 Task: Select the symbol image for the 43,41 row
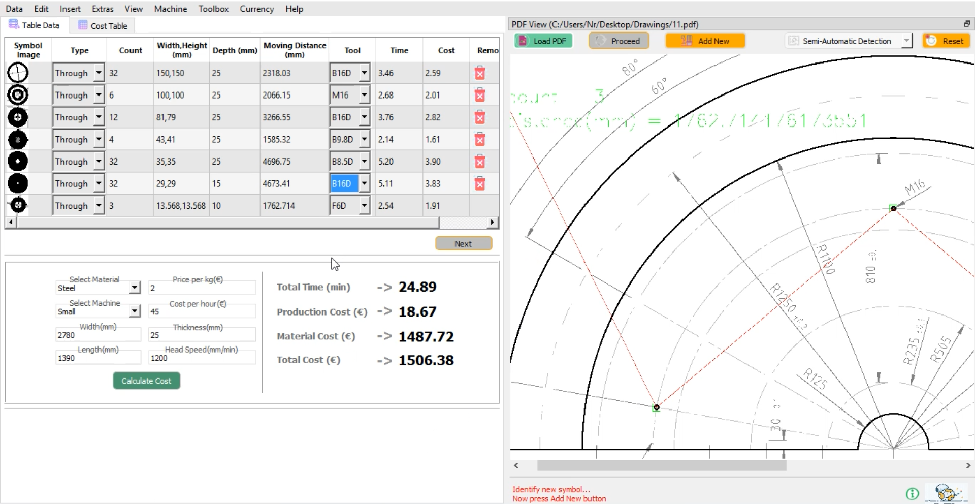pos(18,139)
